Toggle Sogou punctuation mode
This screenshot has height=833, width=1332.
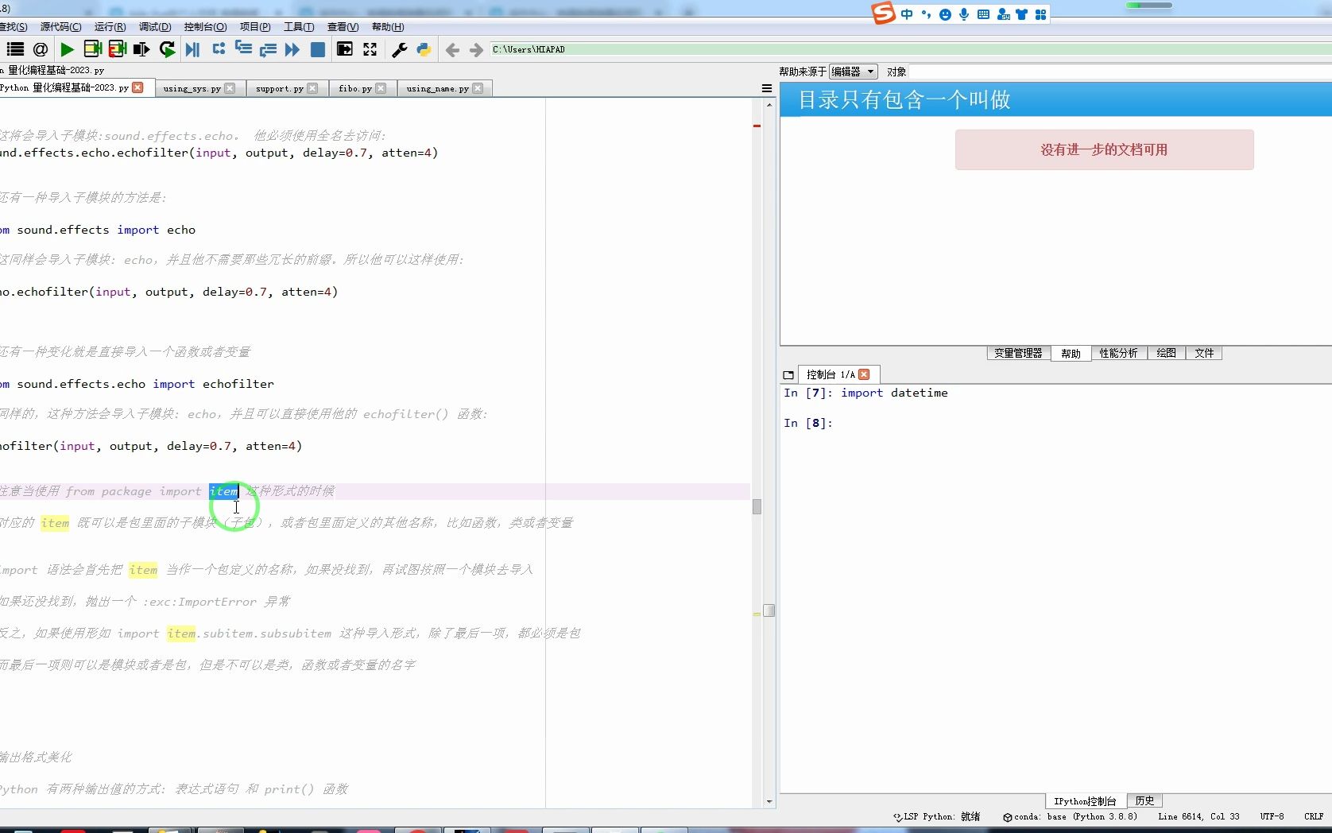click(926, 14)
